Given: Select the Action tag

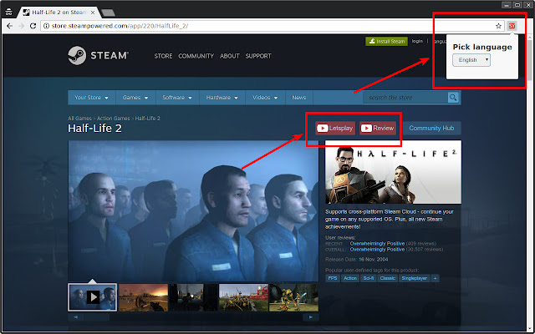Looking at the screenshot, I should coord(350,278).
